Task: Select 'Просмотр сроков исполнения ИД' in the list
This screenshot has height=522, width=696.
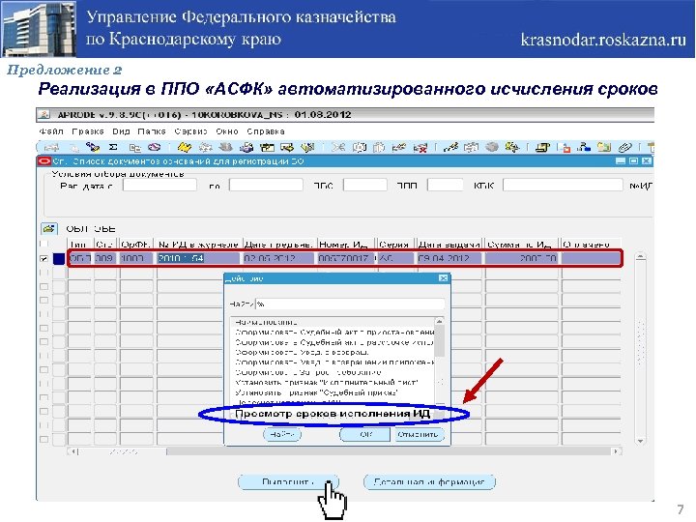Action: (333, 414)
